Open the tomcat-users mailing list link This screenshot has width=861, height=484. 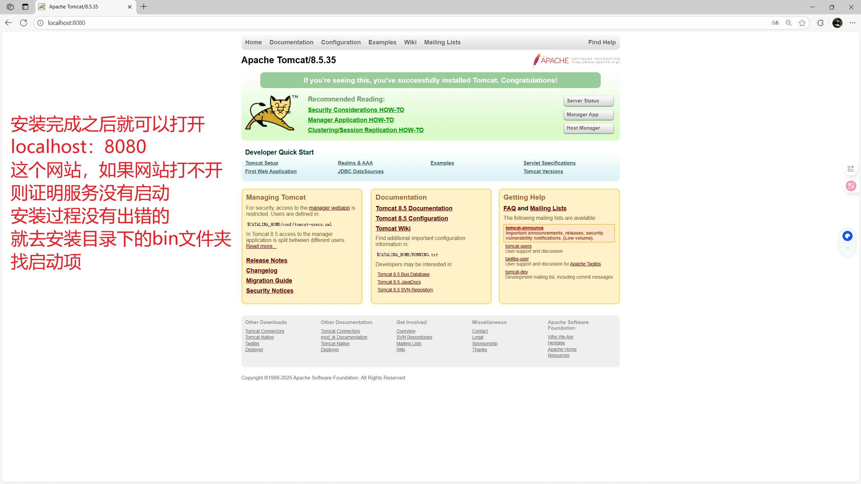518,246
